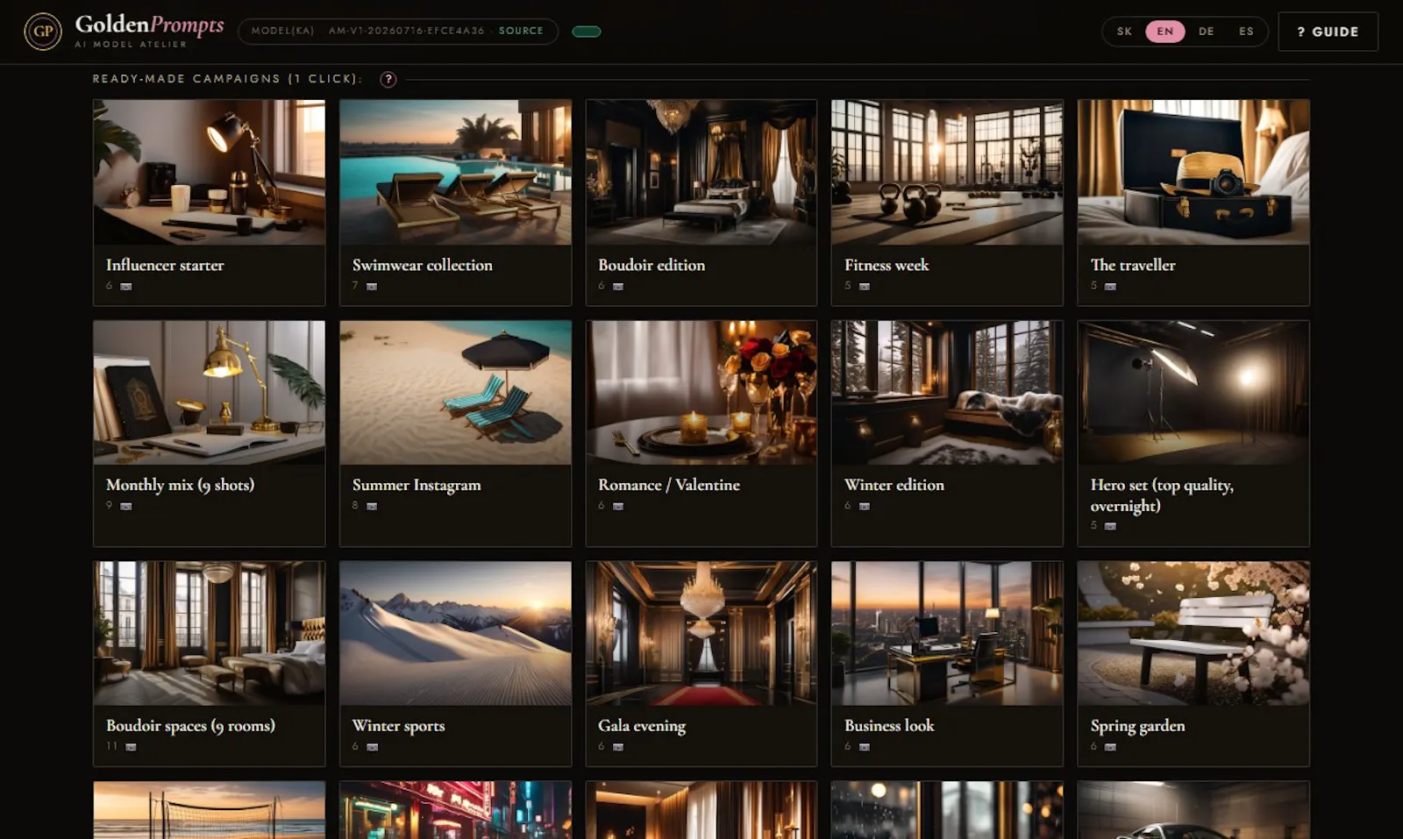Viewport: 1403px width, 839px height.
Task: Click the camera icon under Hero set
Action: (1110, 527)
